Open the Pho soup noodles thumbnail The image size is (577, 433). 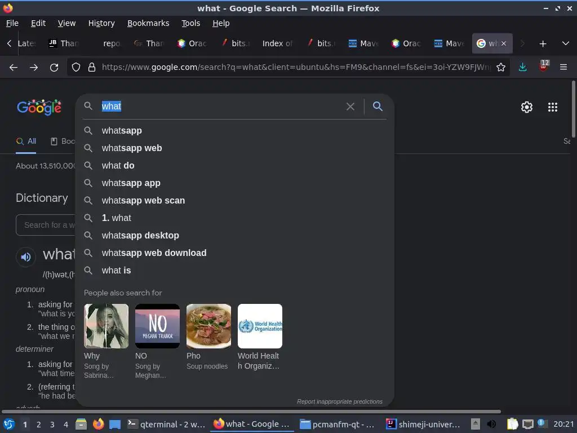click(x=208, y=326)
